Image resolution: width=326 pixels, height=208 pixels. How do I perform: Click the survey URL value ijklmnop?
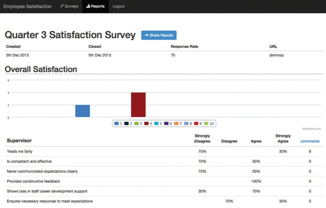(277, 55)
